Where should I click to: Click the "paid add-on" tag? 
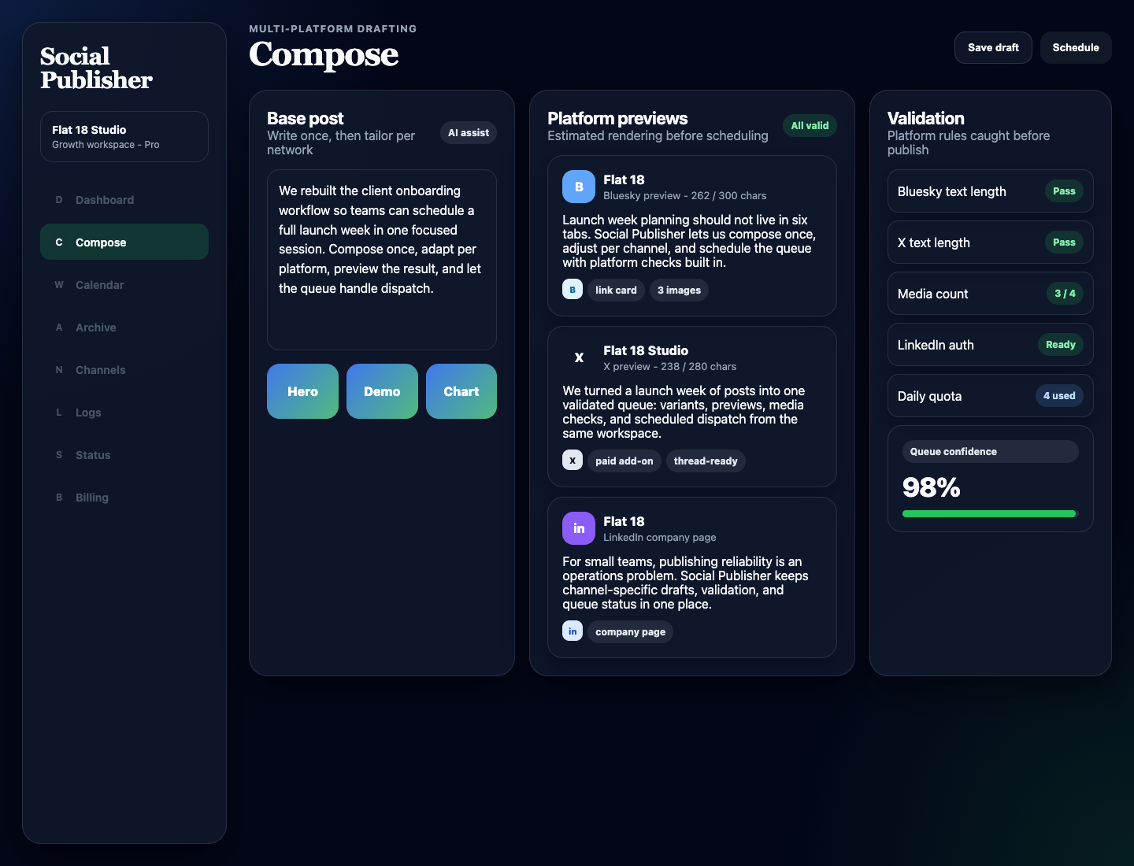624,461
